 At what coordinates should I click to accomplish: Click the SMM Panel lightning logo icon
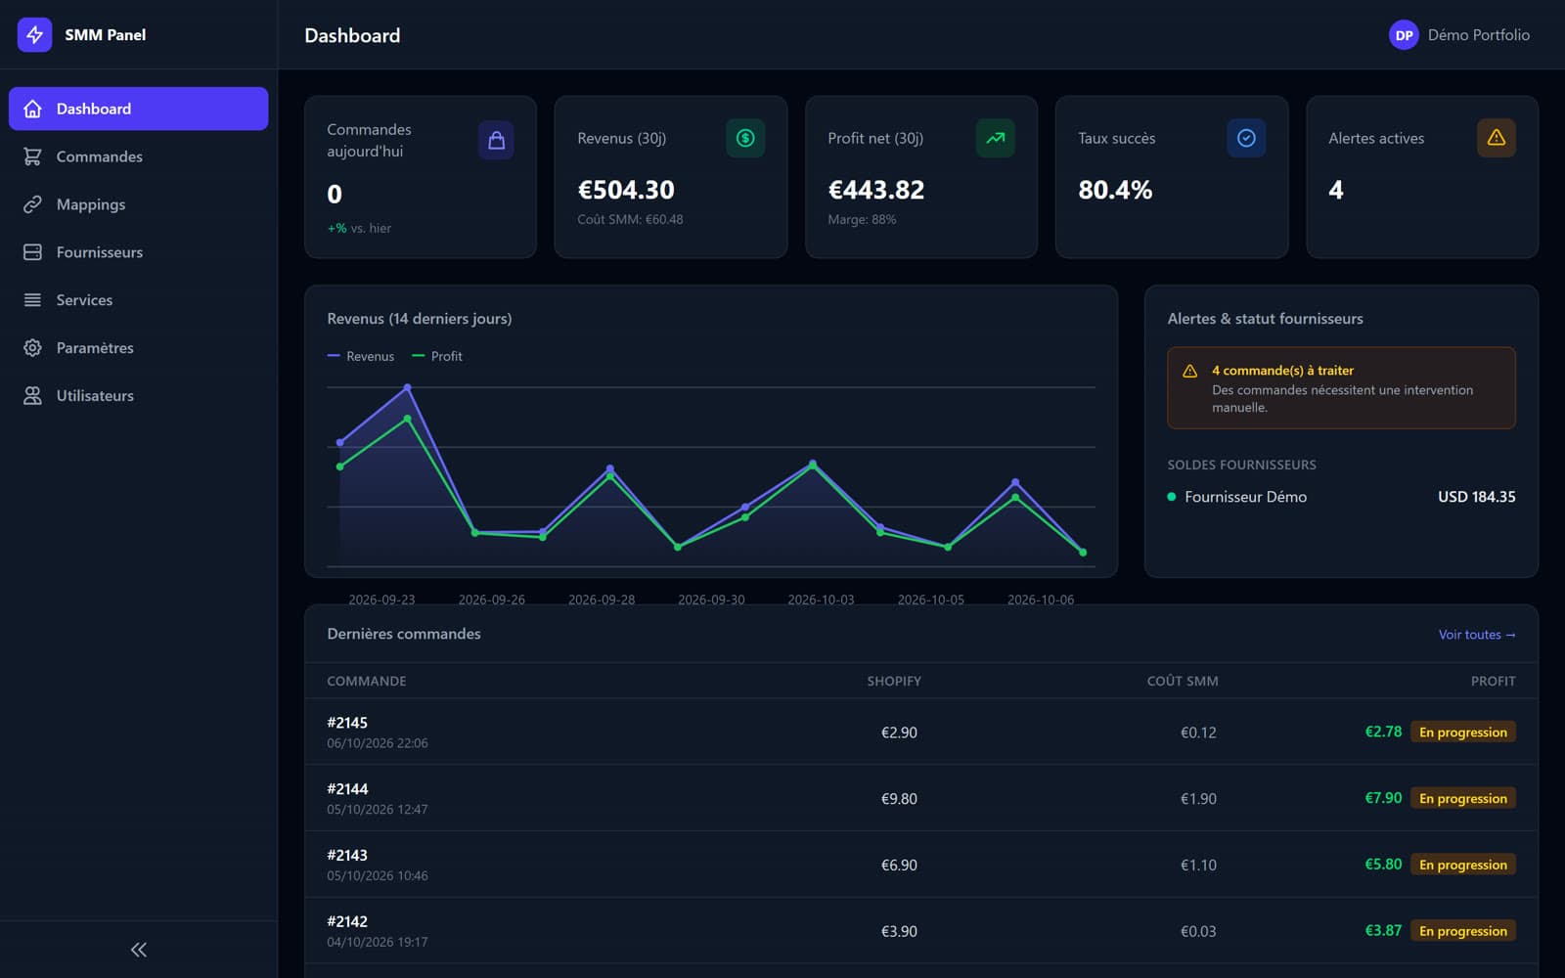[34, 34]
